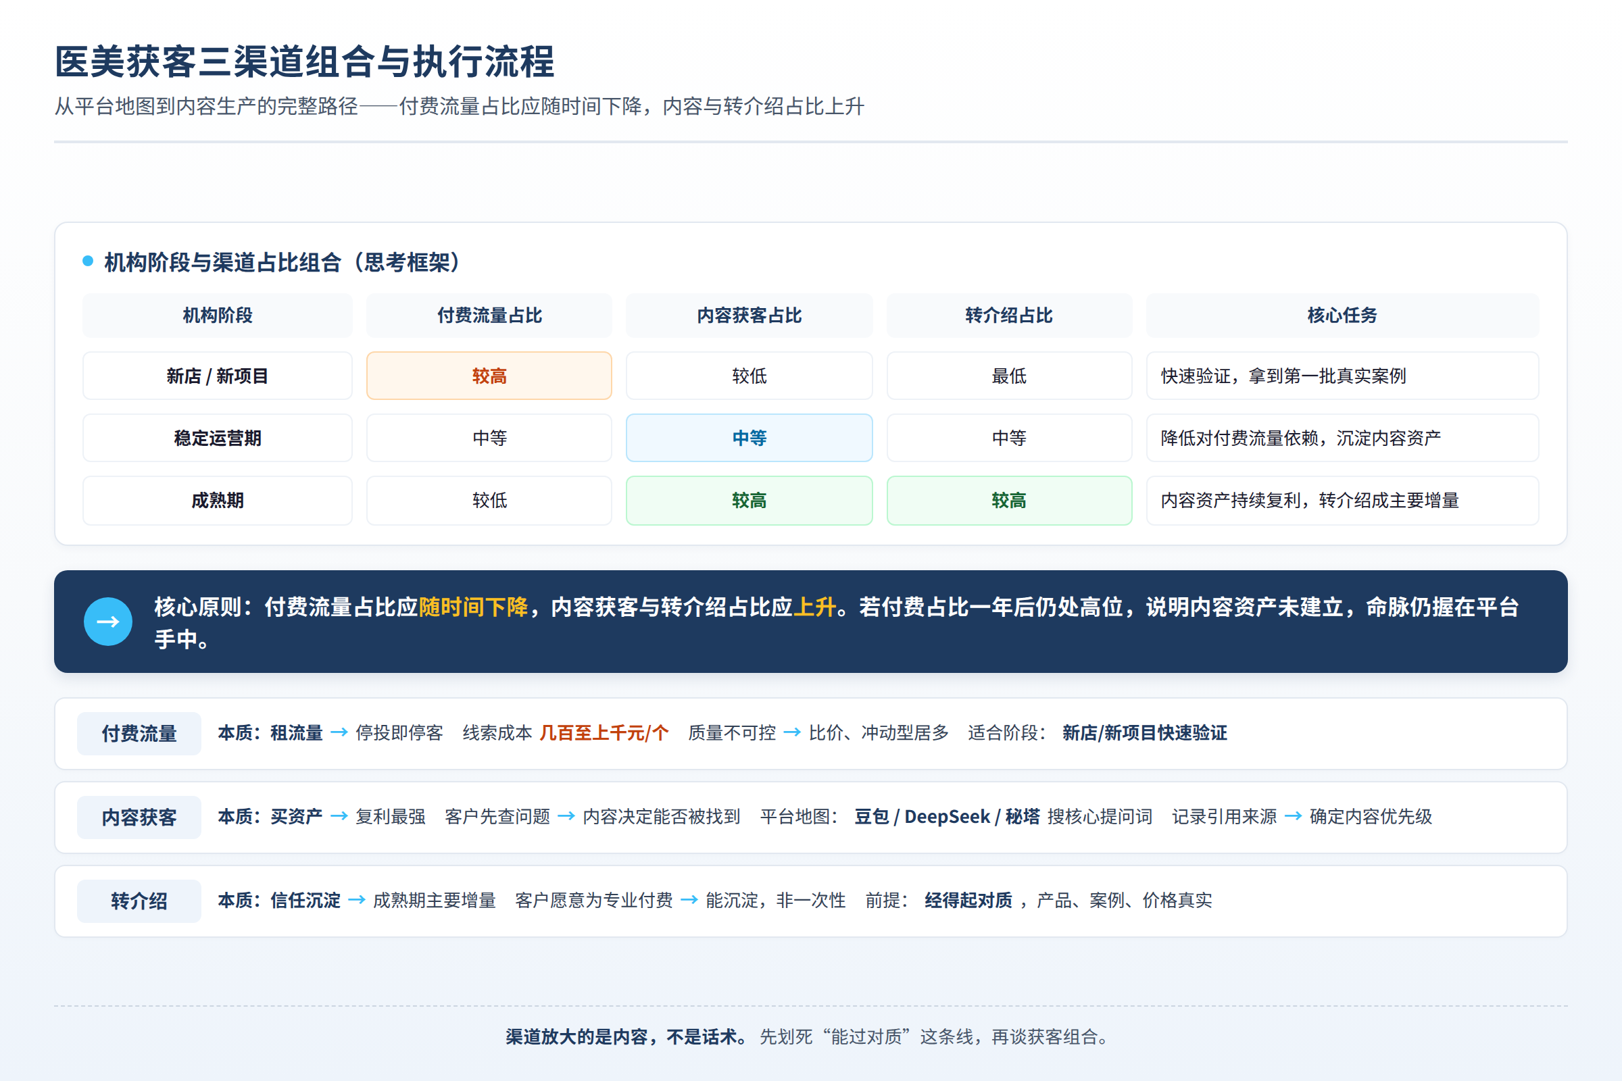
Task: Click the blue arrow after 质量不可控
Action: (792, 732)
